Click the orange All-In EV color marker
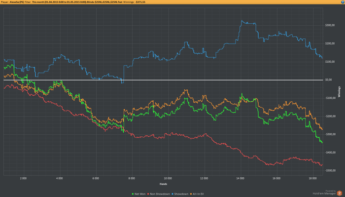This screenshot has height=197, width=345. [x=191, y=194]
